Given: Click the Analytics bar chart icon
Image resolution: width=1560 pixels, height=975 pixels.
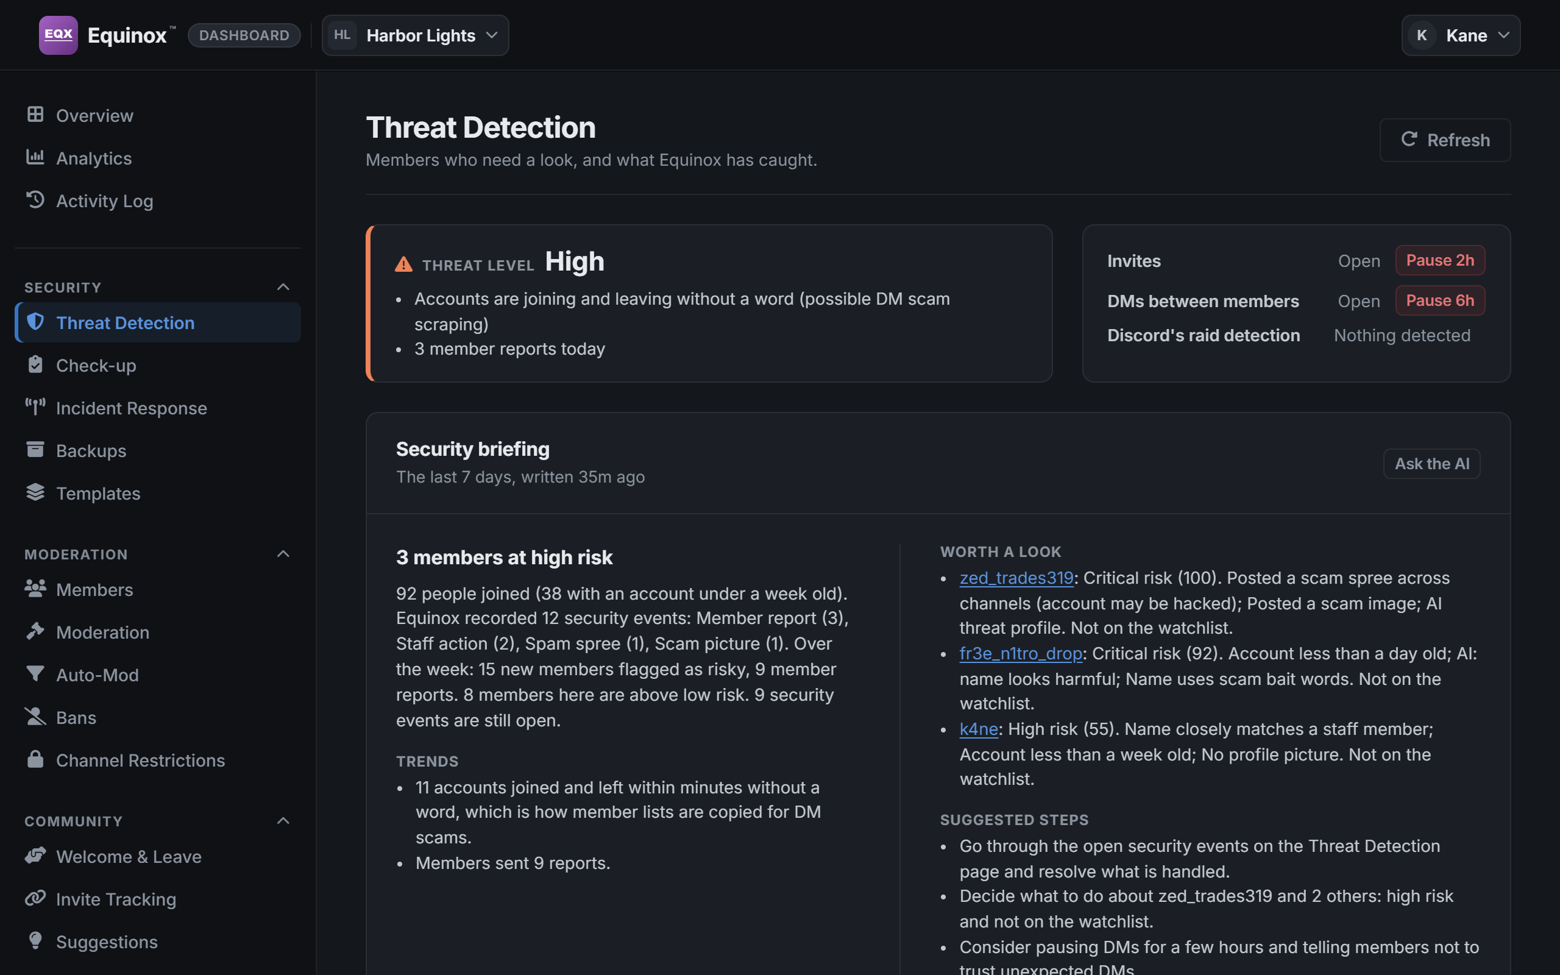Looking at the screenshot, I should pyautogui.click(x=35, y=157).
